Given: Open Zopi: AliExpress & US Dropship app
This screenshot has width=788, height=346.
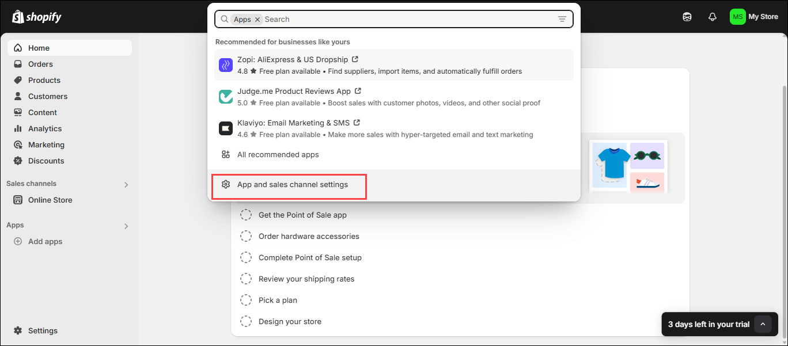Looking at the screenshot, I should 293,59.
